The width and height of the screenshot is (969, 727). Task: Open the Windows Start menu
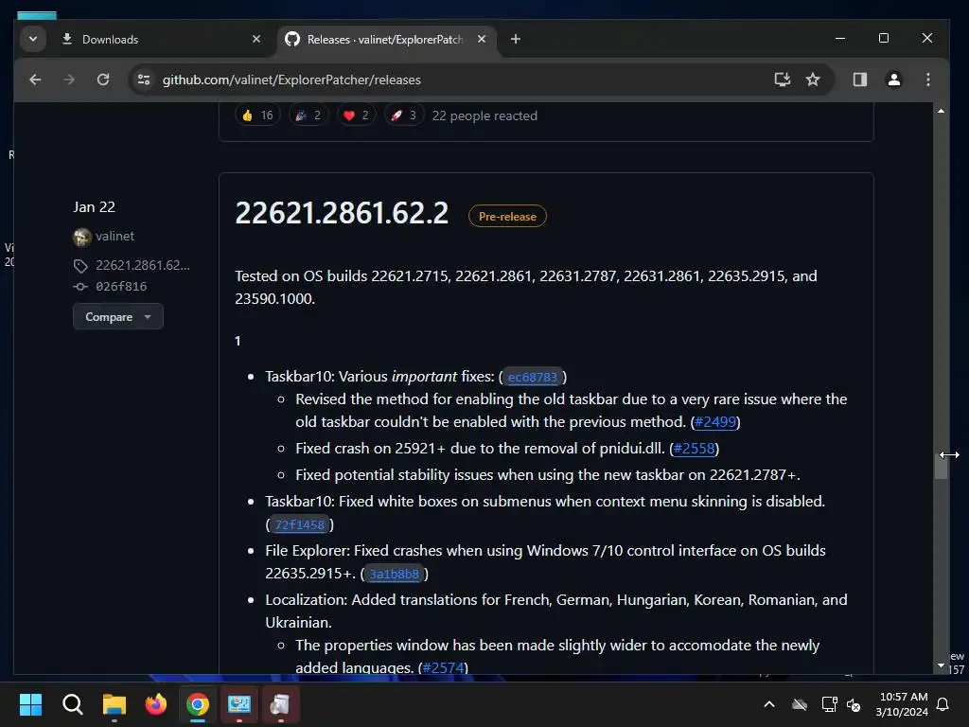[30, 704]
